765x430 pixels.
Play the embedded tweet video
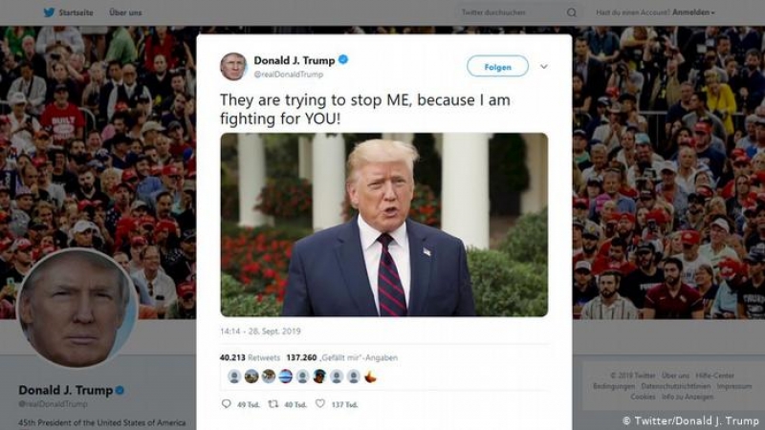click(x=384, y=225)
